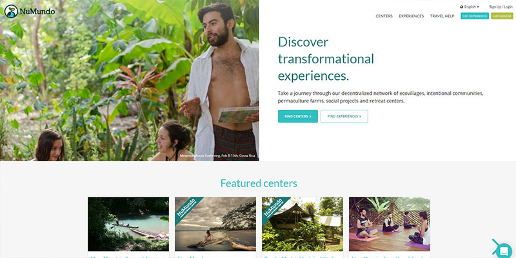This screenshot has height=258, width=516.
Task: Click the green List Center button
Action: [x=502, y=15]
